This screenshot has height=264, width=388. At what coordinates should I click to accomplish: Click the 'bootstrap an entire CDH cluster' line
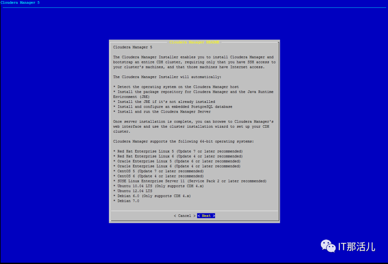pyautogui.click(x=194, y=62)
